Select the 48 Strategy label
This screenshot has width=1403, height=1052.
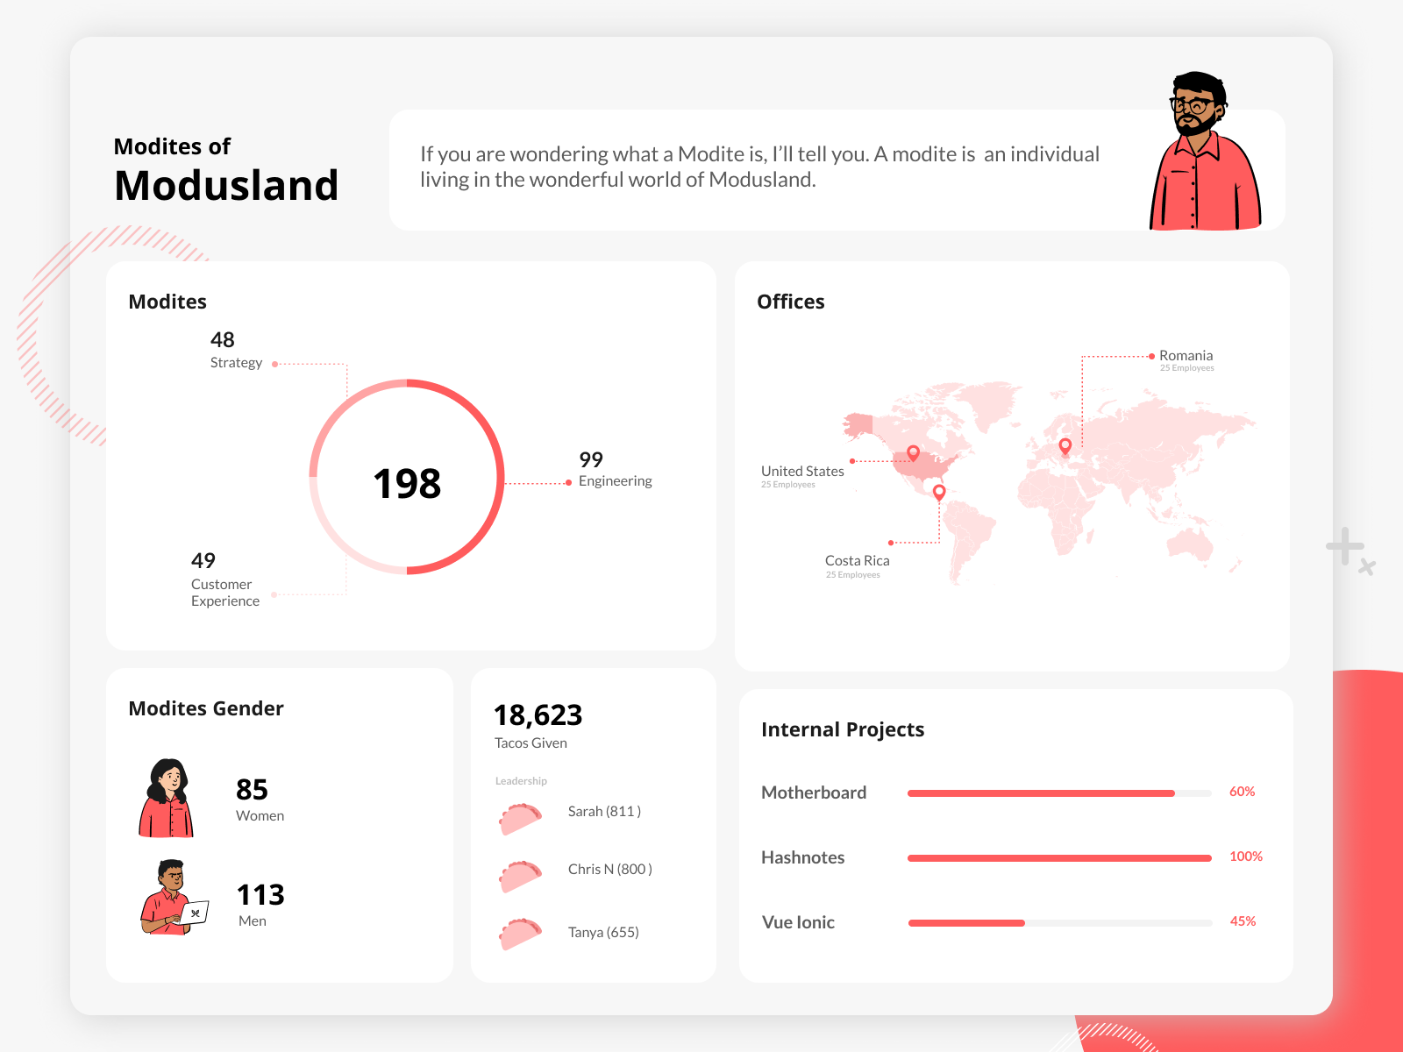tap(236, 350)
